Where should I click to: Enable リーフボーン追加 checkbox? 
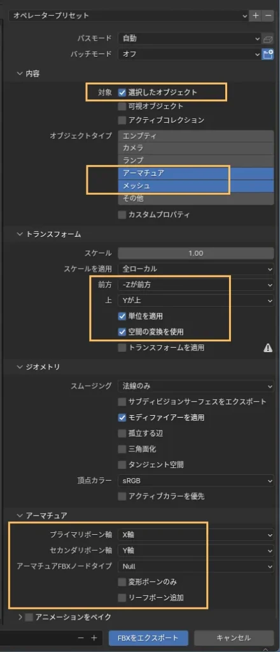coord(122,598)
